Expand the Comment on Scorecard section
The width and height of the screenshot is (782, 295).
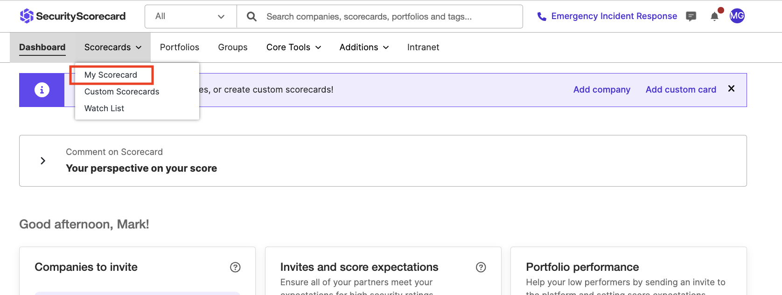(43, 161)
